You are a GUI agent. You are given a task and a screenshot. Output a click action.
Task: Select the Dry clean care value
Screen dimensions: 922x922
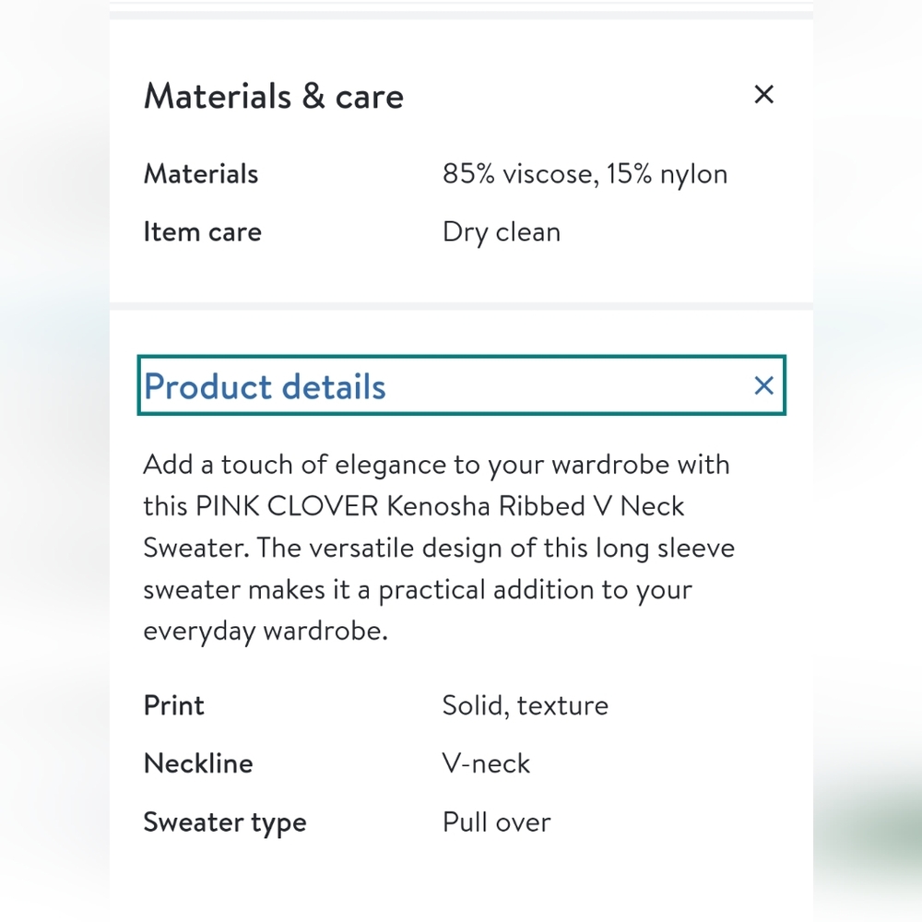[x=502, y=232]
